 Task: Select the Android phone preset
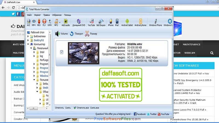140,22
